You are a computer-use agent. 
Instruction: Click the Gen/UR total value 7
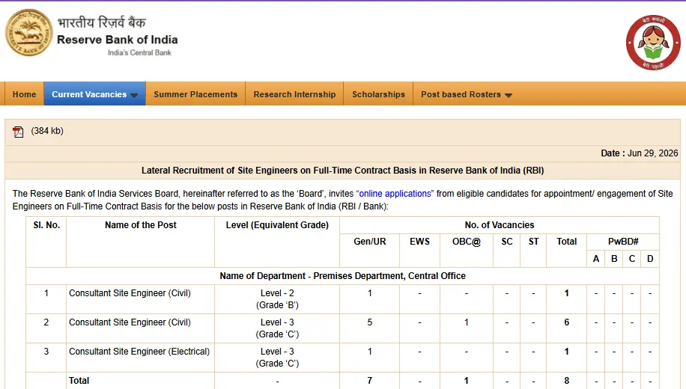tap(370, 381)
